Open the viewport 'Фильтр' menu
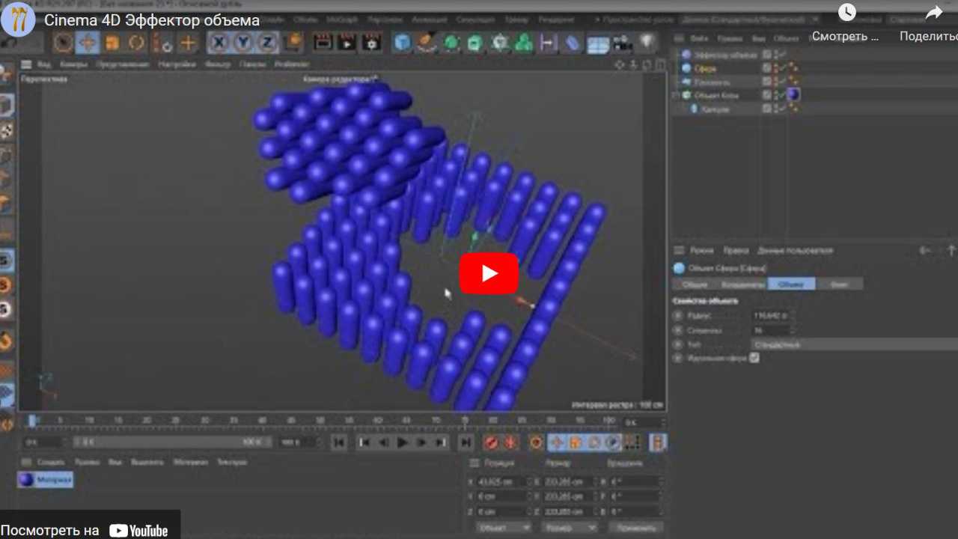Screen dimensions: 958x539 [x=218, y=64]
